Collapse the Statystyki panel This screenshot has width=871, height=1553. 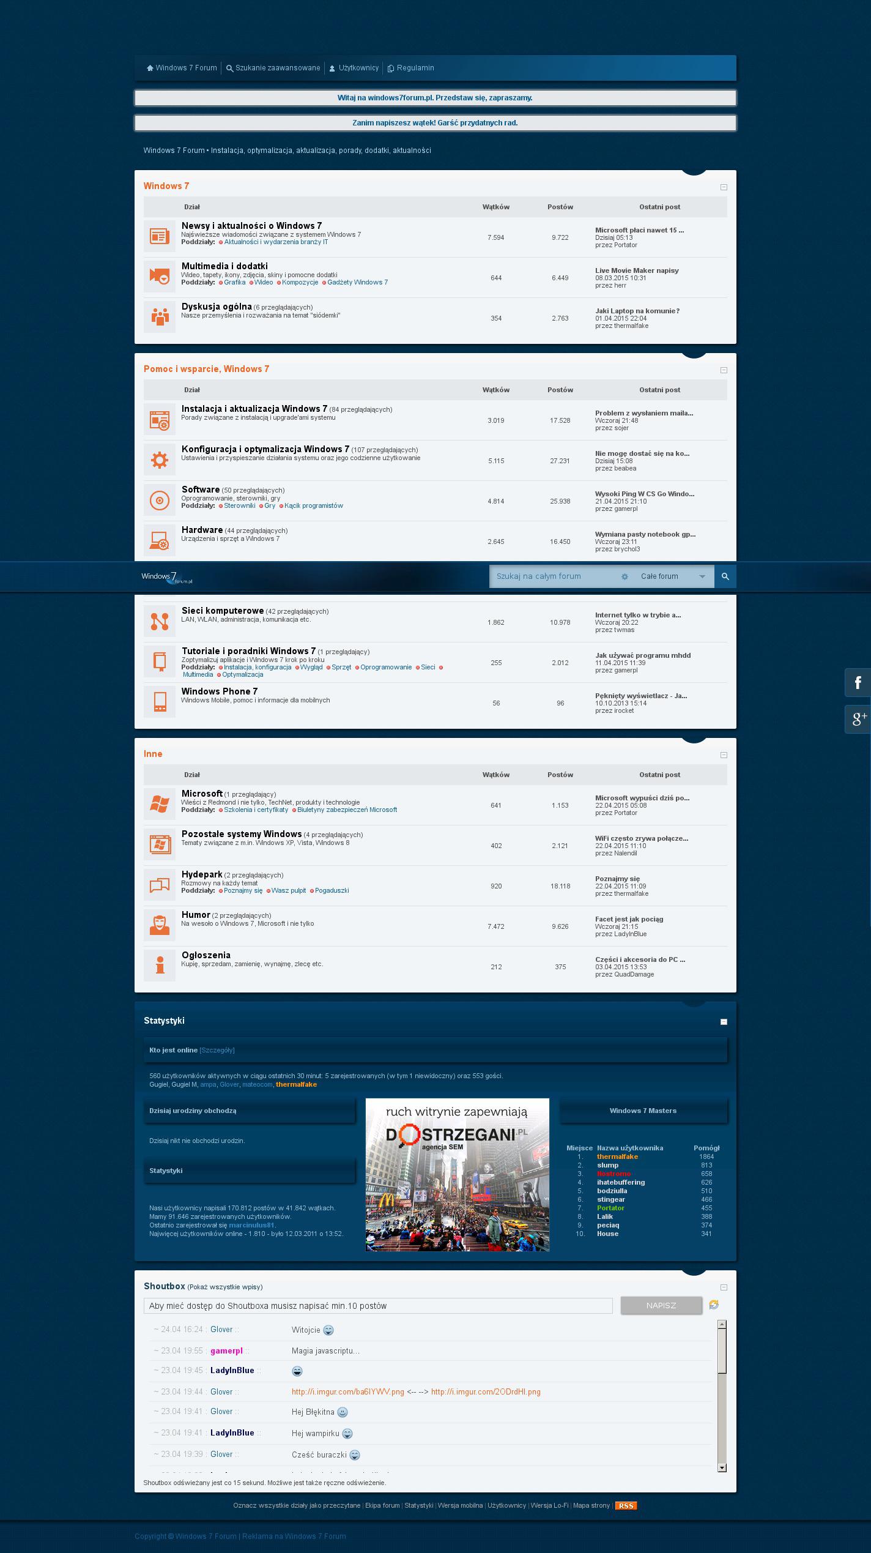click(724, 1022)
